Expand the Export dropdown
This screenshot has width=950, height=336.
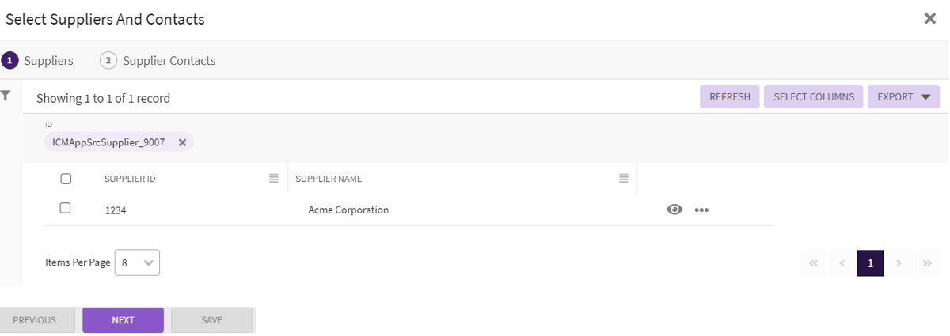click(x=903, y=97)
